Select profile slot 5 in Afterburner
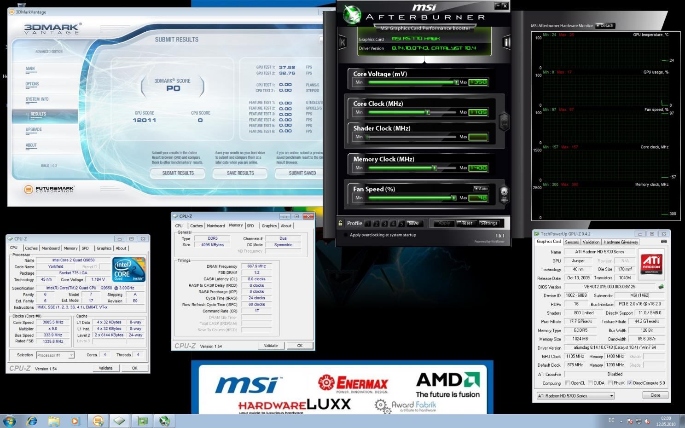The image size is (685, 428). point(401,224)
